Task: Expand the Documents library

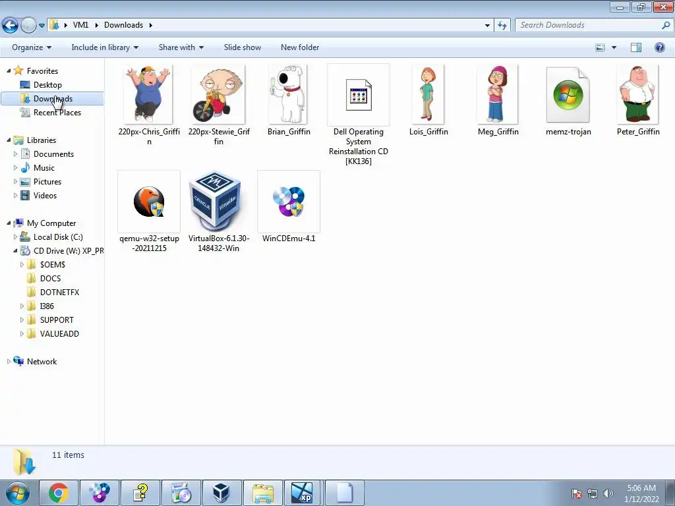Action: (16, 154)
